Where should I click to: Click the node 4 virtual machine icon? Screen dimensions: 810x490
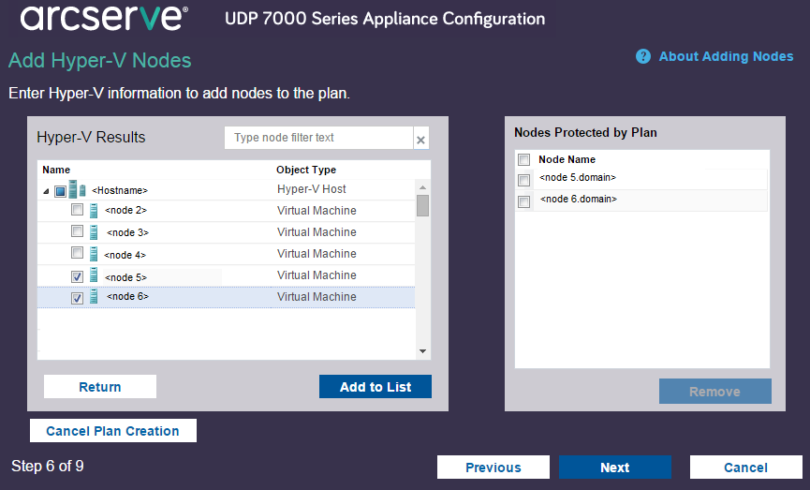click(x=94, y=254)
